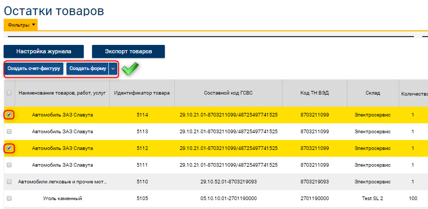The width and height of the screenshot is (428, 209).
Task: Check the checkbox for item 5111
Action: [x=9, y=165]
